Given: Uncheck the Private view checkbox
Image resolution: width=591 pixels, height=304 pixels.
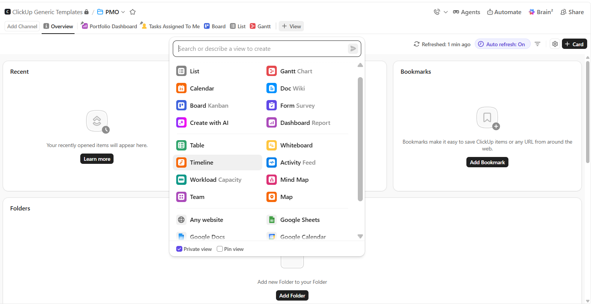Looking at the screenshot, I should [x=179, y=249].
